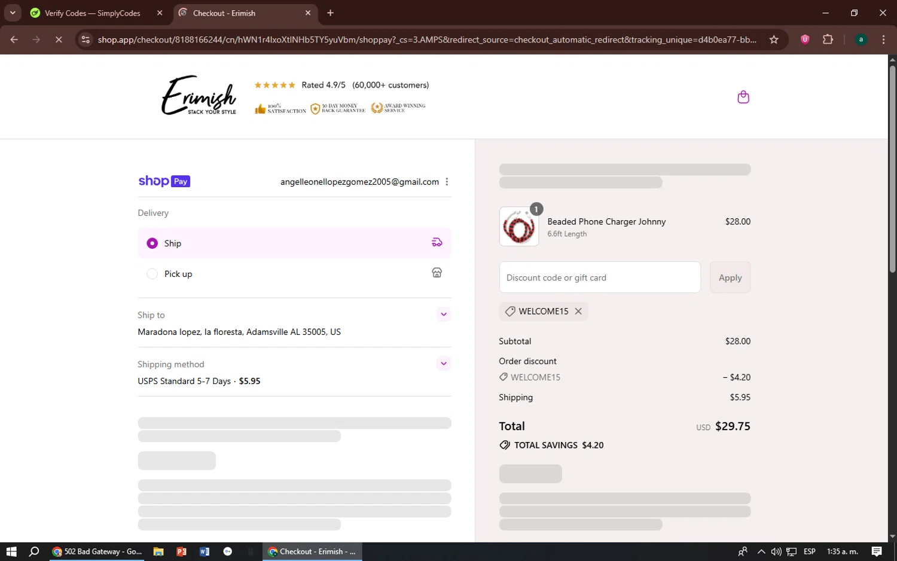Image resolution: width=897 pixels, height=561 pixels.
Task: Open the volume control in system tray
Action: (776, 551)
